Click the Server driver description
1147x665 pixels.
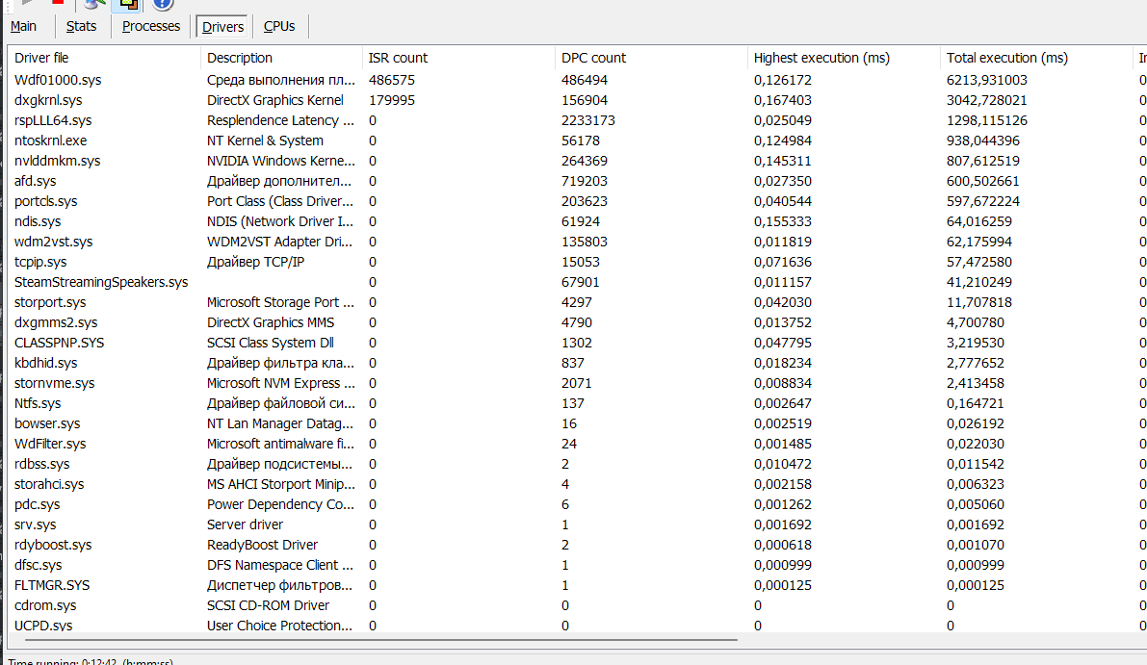245,524
